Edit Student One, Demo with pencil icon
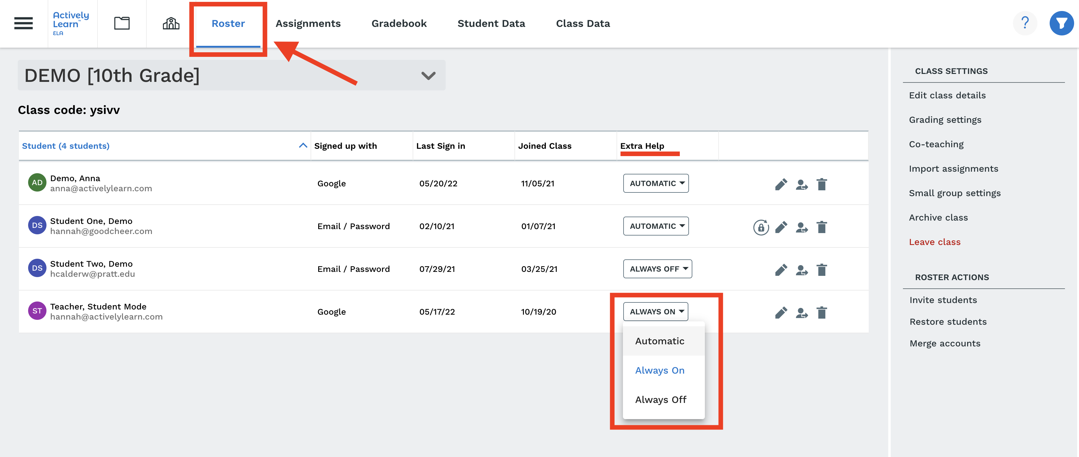1079x457 pixels. 781,227
